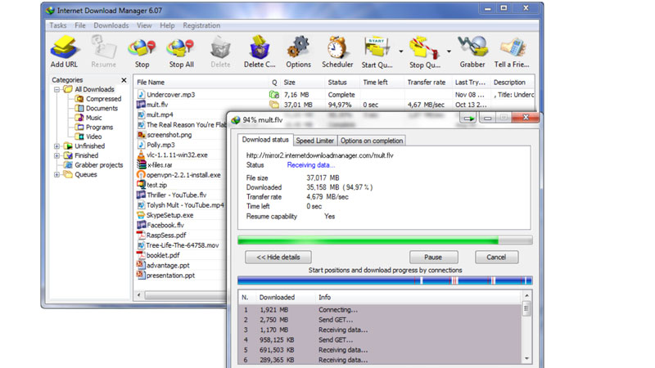
Task: Select the mult.flv file icon
Action: coord(141,105)
